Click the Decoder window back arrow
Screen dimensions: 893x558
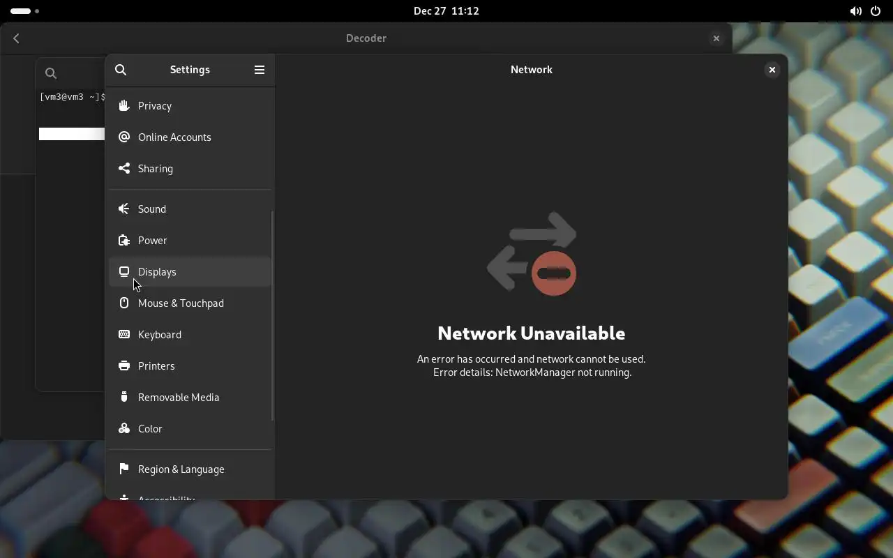pos(16,38)
